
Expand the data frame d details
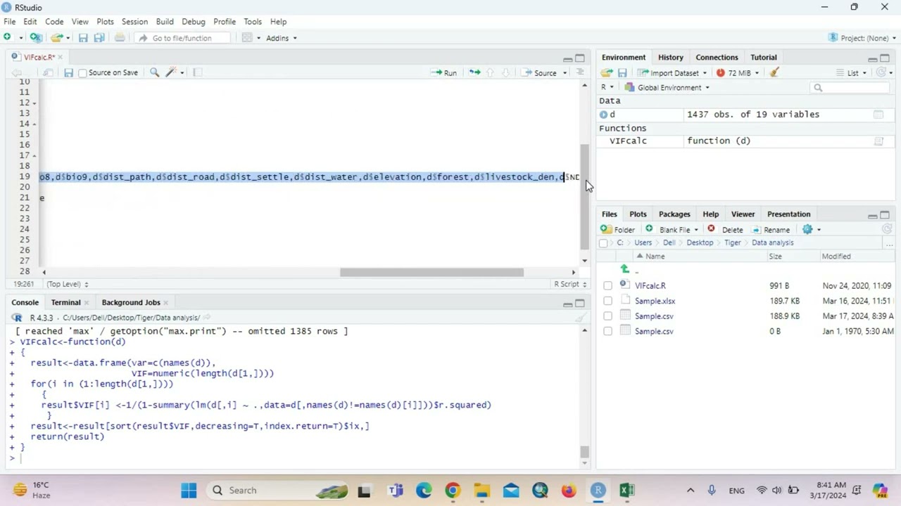(x=603, y=115)
